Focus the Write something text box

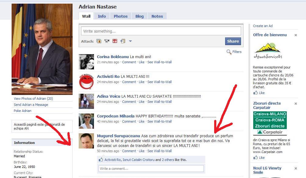pyautogui.click(x=161, y=31)
